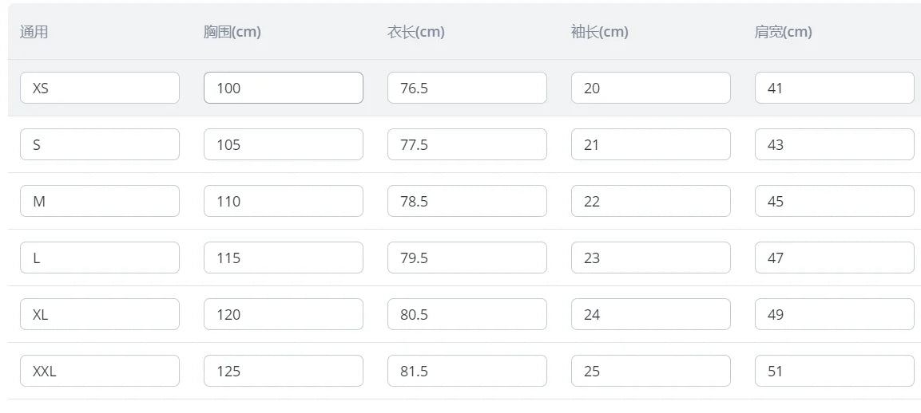Edit the 78.5 garment length field
Screen dimensions: 921x413
(467, 201)
